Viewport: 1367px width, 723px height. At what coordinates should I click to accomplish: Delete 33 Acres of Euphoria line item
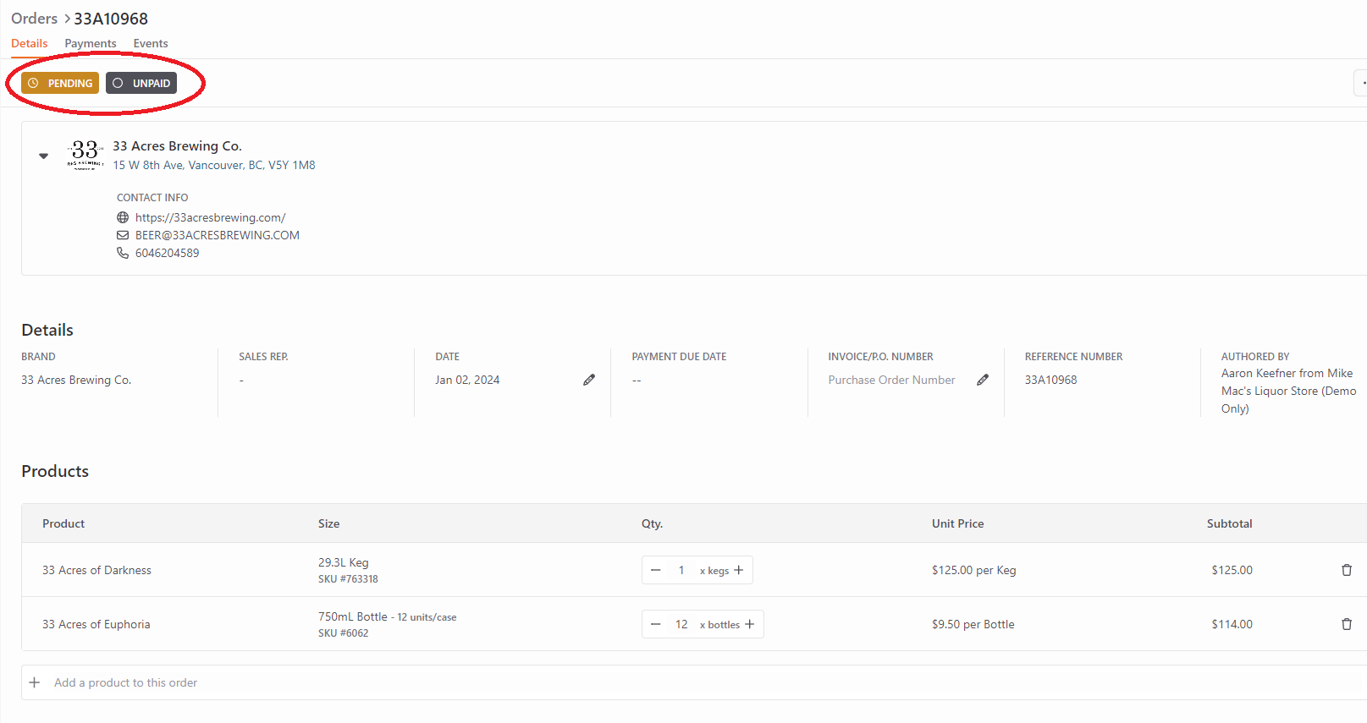[1347, 624]
